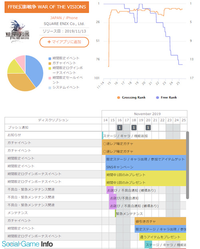Open the first 期間中1回のみプレゼント bar
This screenshot has height=249, width=200.
(x=146, y=174)
